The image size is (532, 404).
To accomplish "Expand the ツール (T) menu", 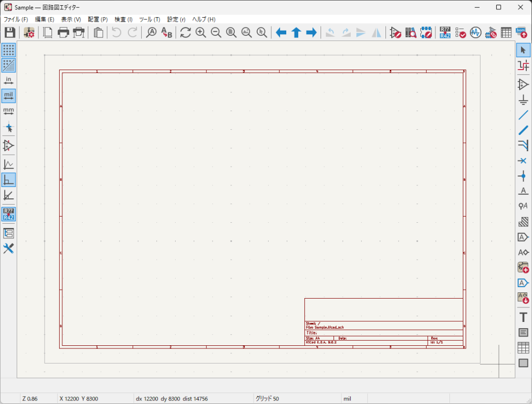I will click(150, 19).
